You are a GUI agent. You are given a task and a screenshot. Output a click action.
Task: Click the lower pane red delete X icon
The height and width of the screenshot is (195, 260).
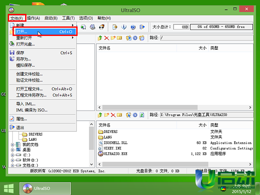click(113, 115)
